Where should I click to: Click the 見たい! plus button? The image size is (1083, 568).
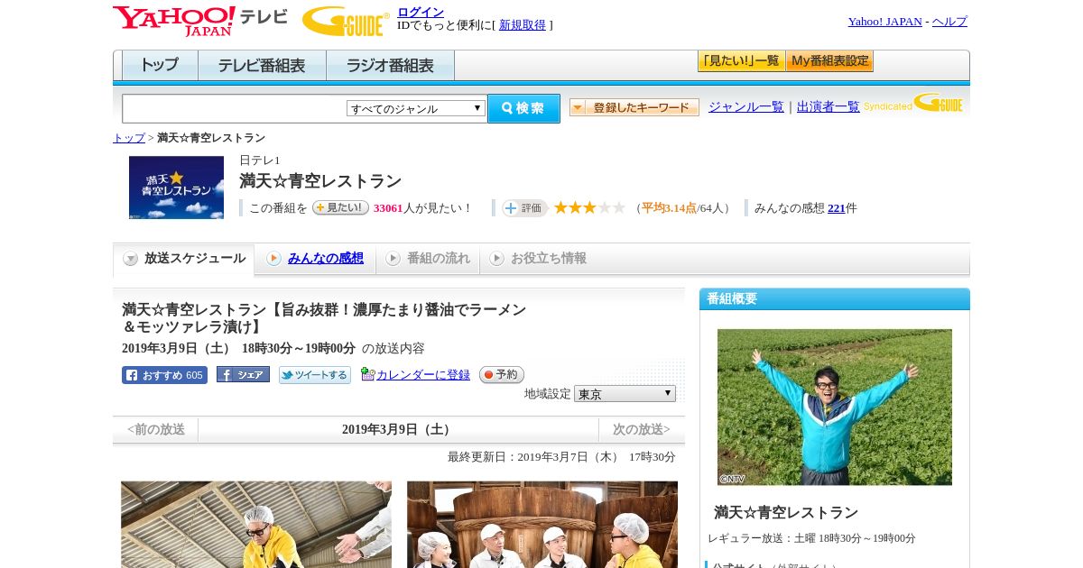point(340,207)
